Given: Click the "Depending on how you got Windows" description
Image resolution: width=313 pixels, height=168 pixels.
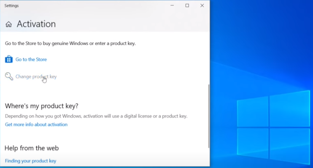Looking at the screenshot, I should click(x=96, y=116).
